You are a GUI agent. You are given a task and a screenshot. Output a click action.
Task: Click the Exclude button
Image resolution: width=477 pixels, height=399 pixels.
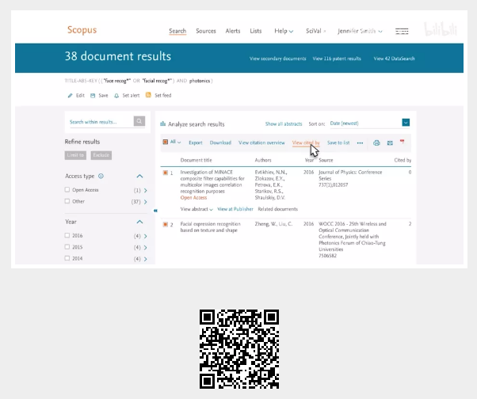coord(101,155)
